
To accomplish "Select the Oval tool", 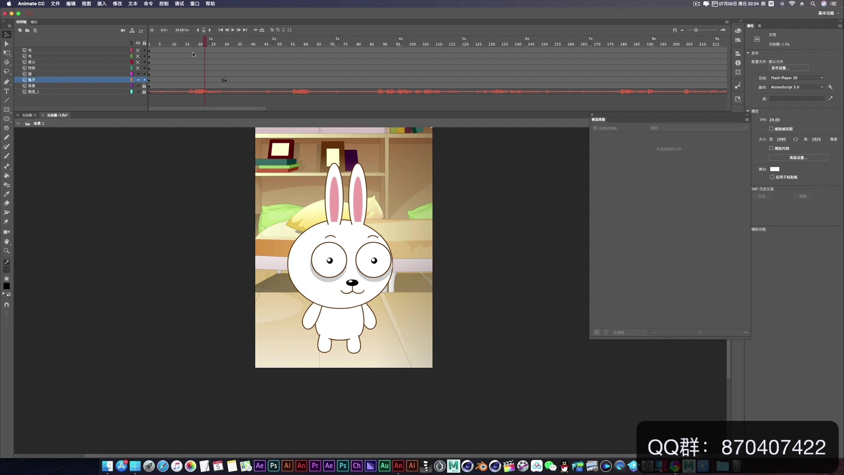I will pyautogui.click(x=7, y=119).
